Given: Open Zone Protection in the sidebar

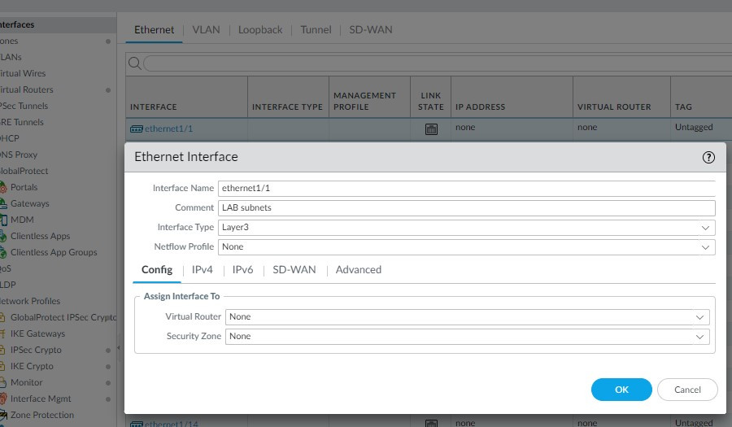Looking at the screenshot, I should (x=42, y=415).
